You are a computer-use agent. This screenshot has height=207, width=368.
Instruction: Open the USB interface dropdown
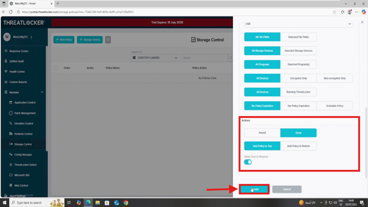coord(298,24)
